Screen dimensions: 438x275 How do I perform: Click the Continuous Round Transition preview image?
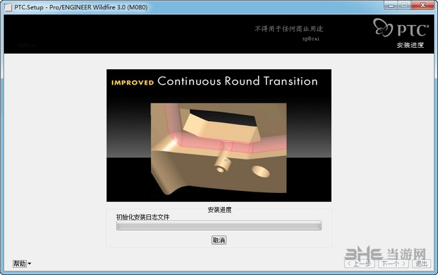(x=219, y=135)
